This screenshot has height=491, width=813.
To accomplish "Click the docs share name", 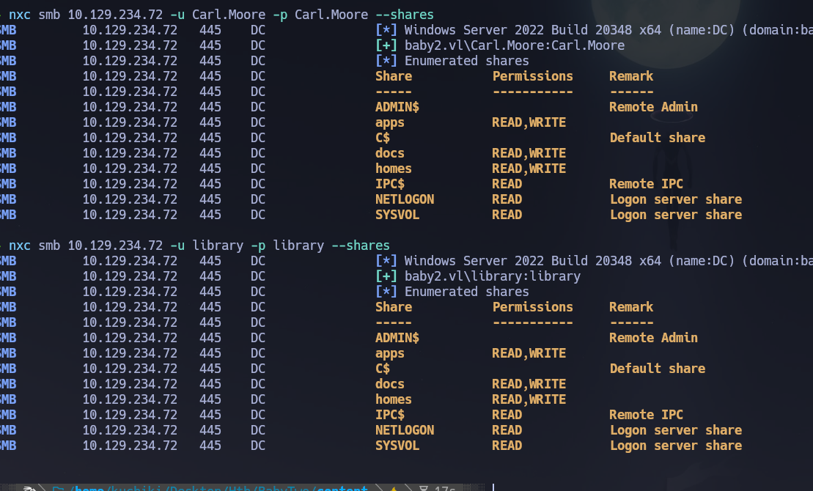I will tap(389, 152).
